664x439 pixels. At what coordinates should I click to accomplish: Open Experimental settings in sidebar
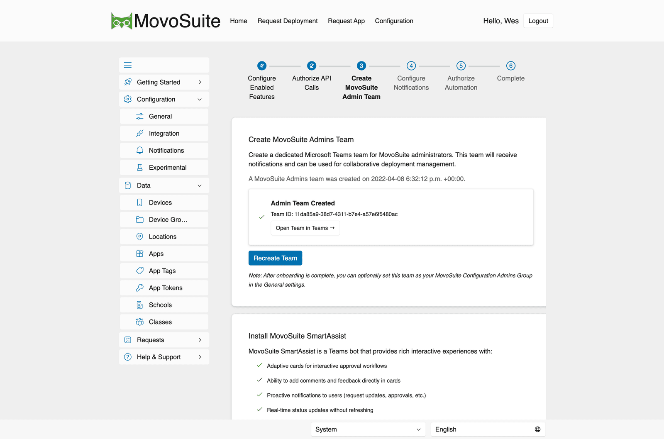pyautogui.click(x=164, y=167)
